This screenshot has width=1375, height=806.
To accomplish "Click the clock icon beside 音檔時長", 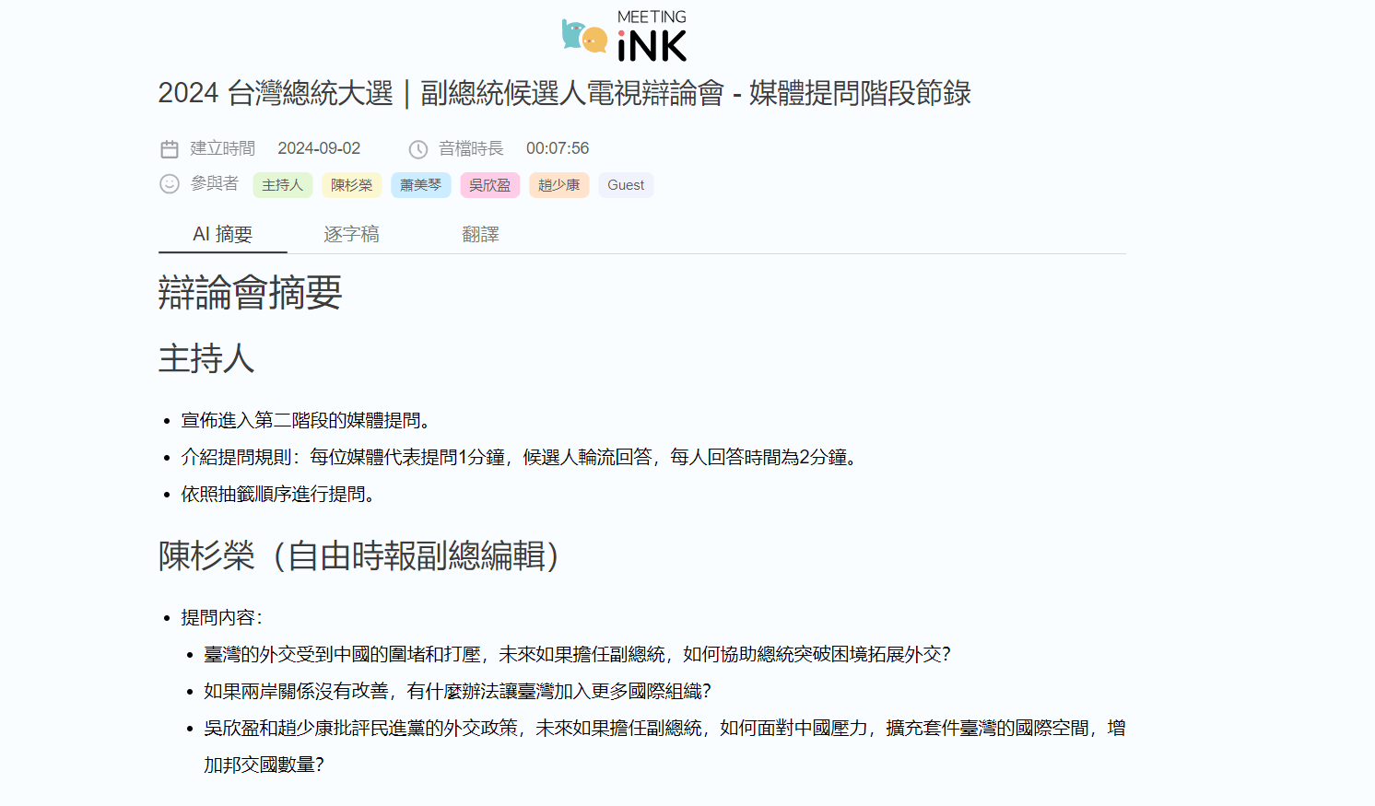I will pyautogui.click(x=418, y=149).
